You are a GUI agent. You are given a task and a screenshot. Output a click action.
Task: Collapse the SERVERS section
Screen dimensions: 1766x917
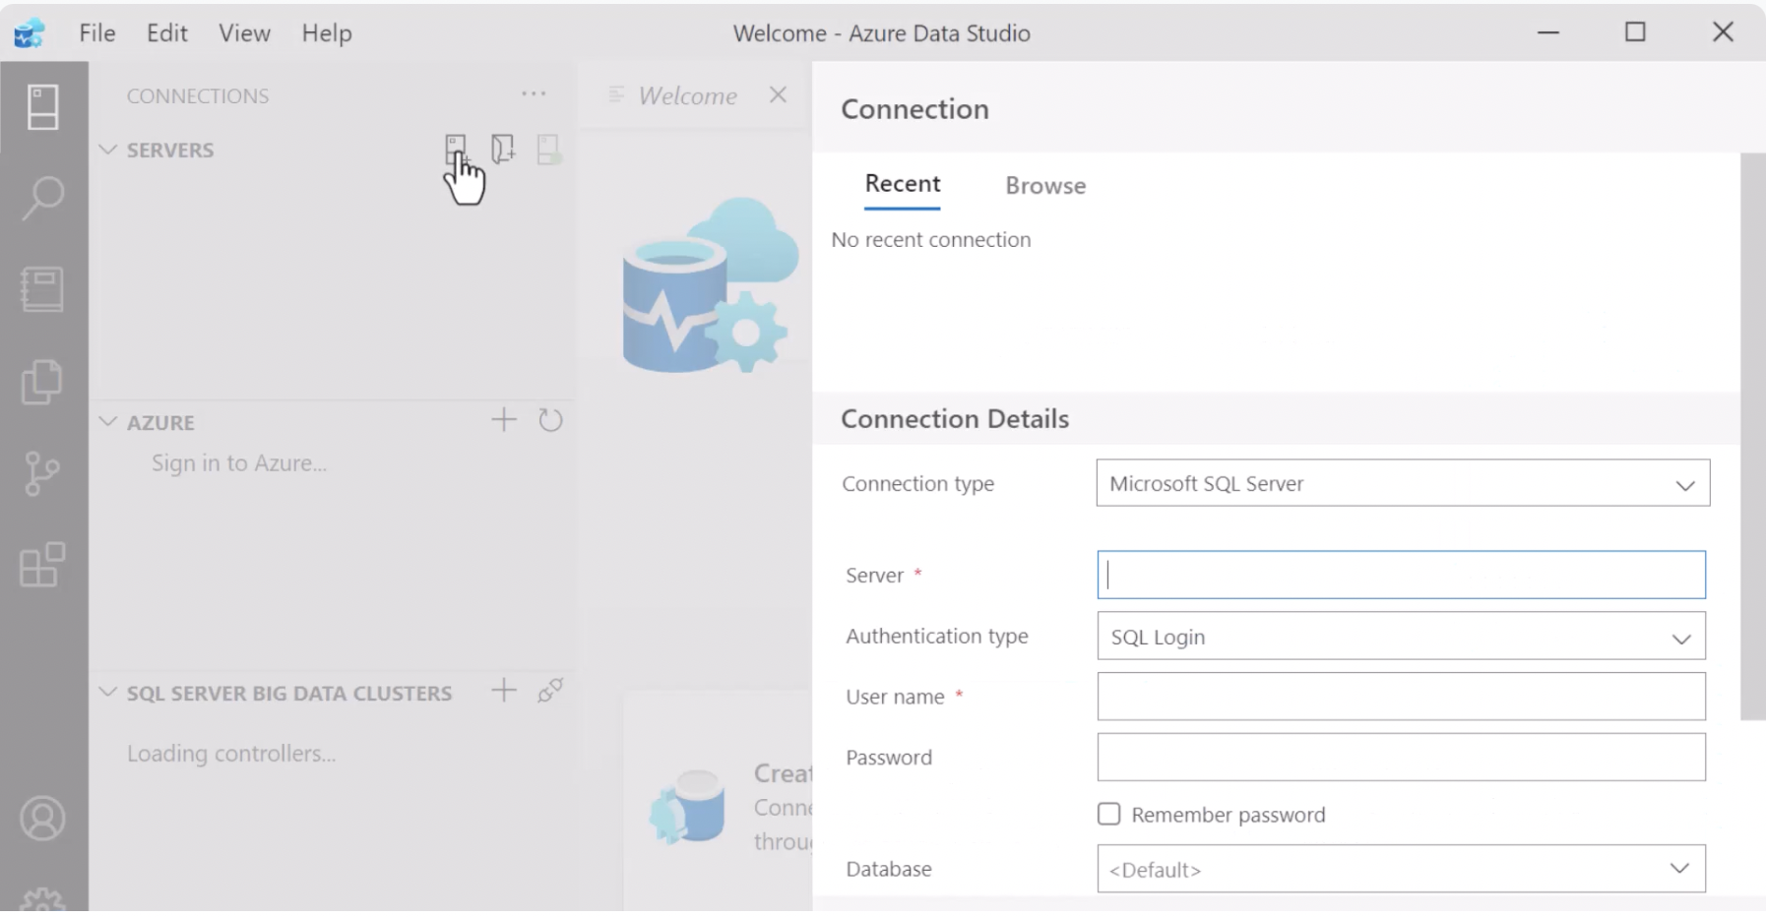point(108,150)
